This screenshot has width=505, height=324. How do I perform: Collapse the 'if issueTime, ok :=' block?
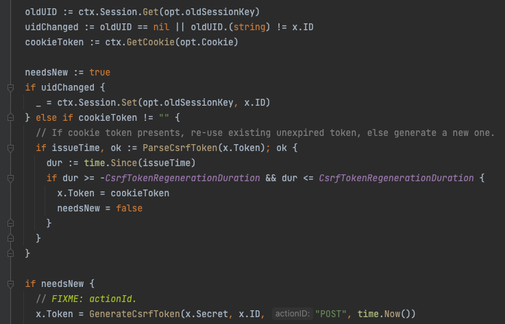(x=11, y=148)
